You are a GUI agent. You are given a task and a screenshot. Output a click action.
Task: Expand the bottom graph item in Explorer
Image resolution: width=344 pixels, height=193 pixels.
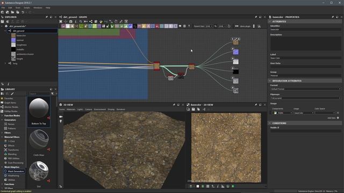click(5, 63)
